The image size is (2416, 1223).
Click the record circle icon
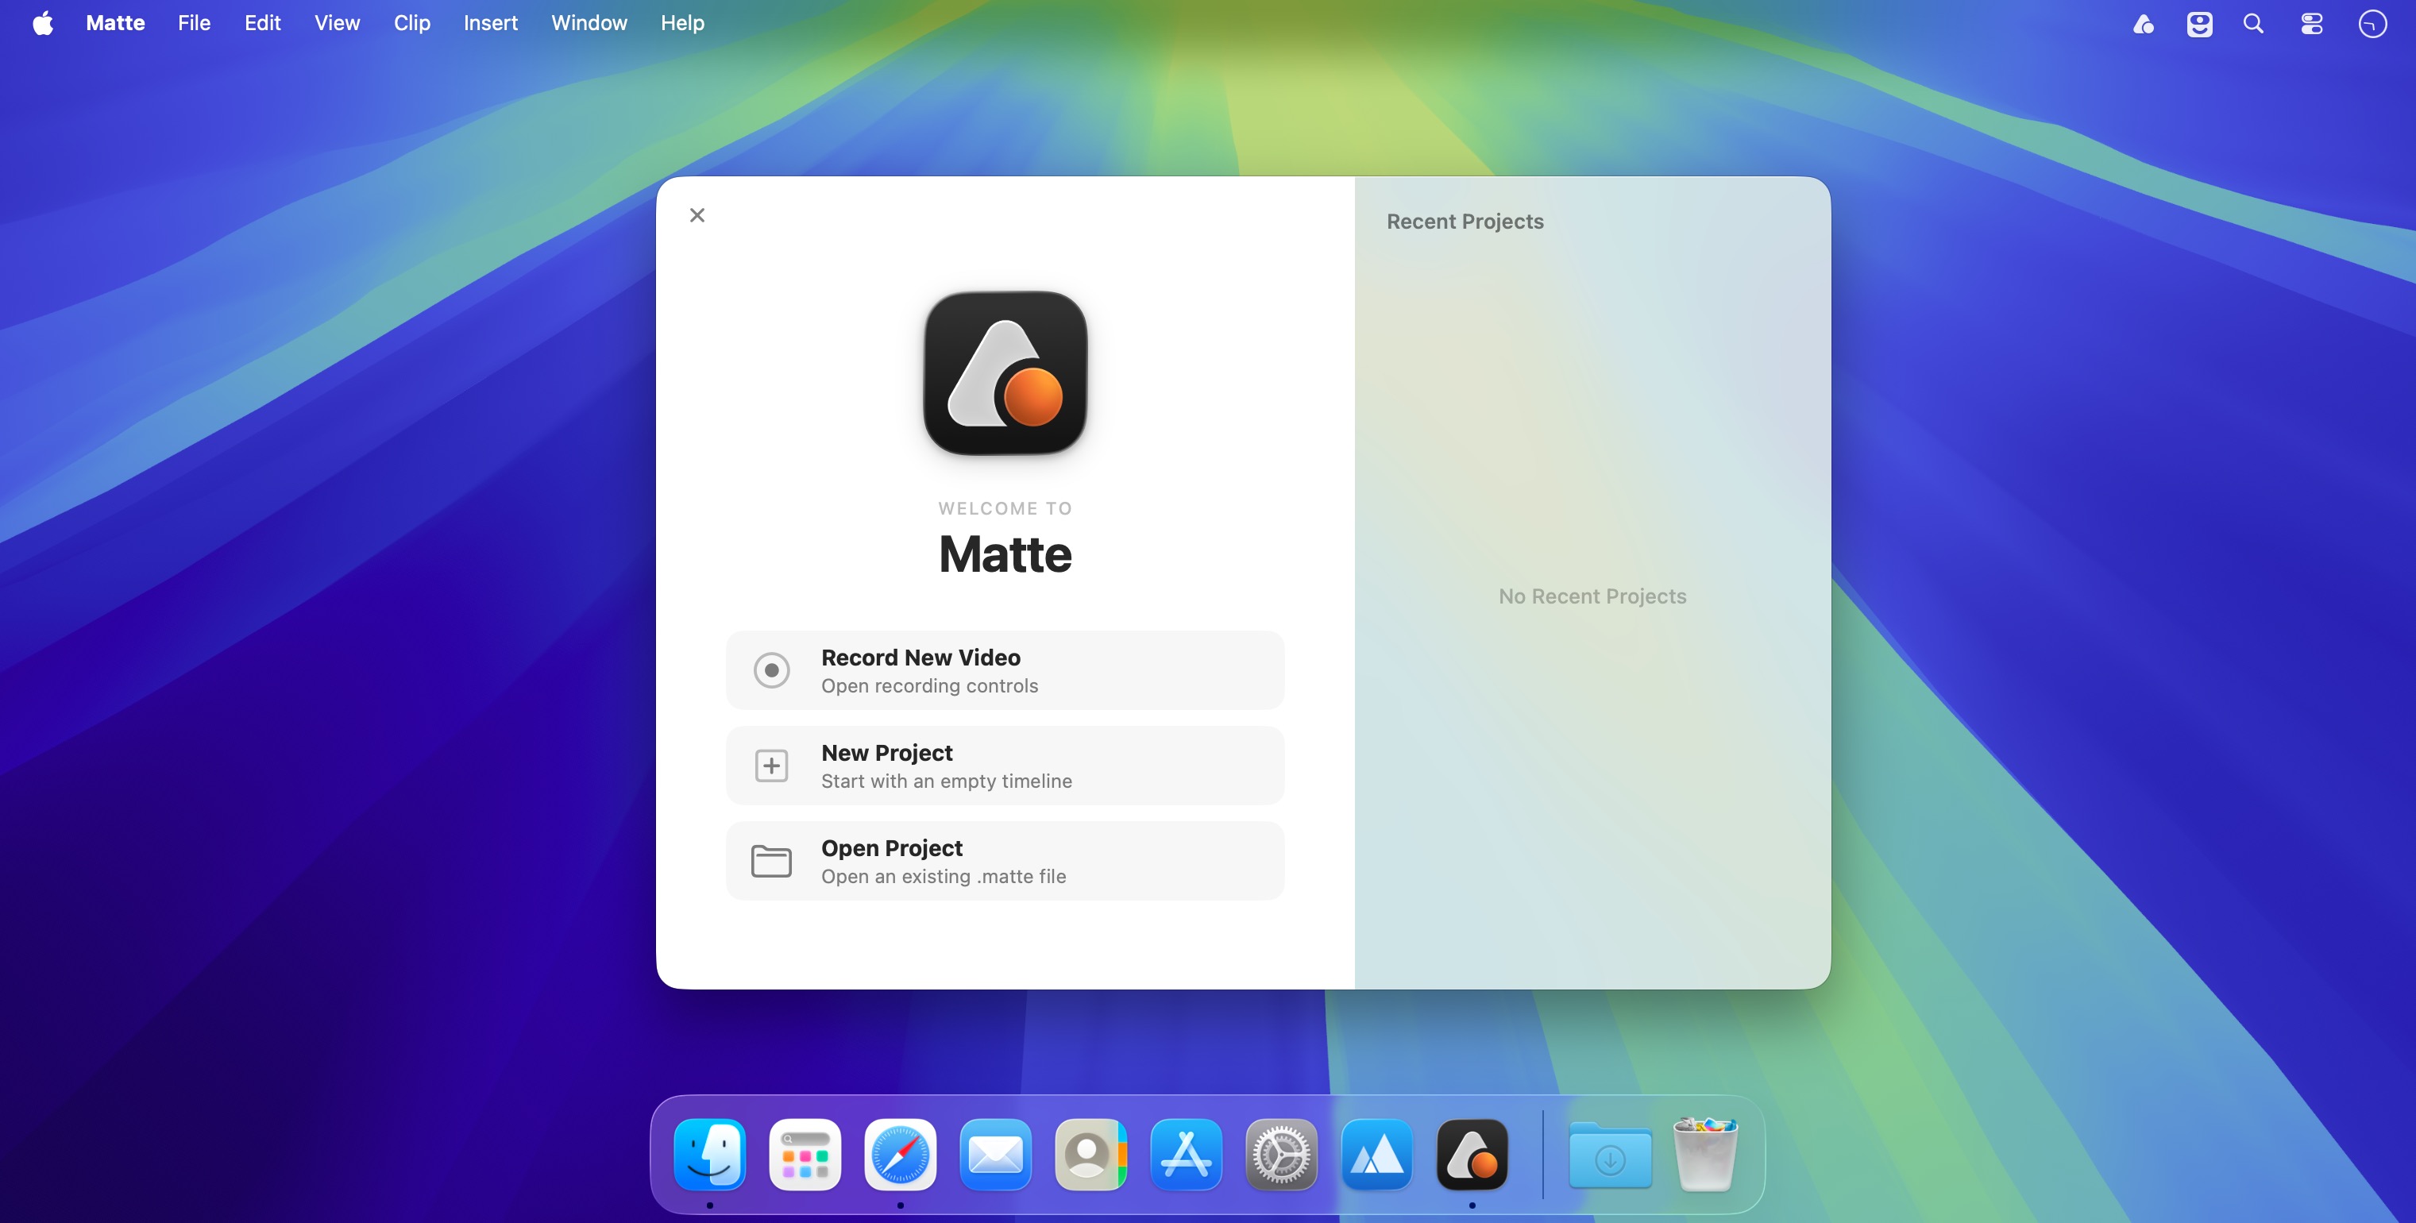(772, 670)
